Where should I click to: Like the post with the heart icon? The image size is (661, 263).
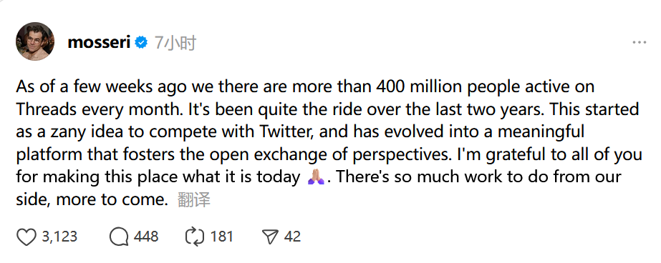pyautogui.click(x=26, y=237)
